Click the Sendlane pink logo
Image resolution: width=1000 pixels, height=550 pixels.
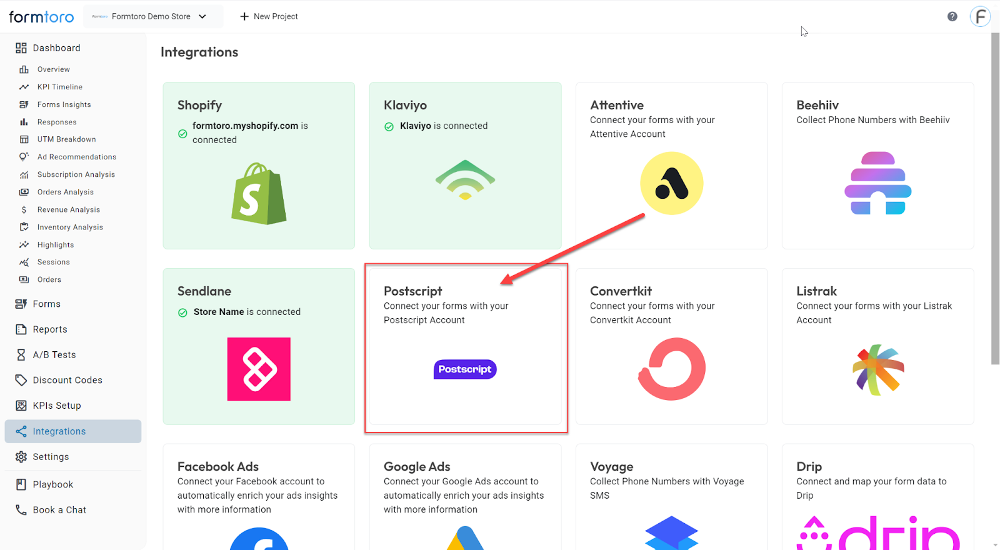coord(259,369)
